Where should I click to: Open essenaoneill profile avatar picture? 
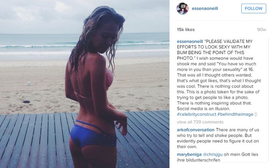point(183,8)
